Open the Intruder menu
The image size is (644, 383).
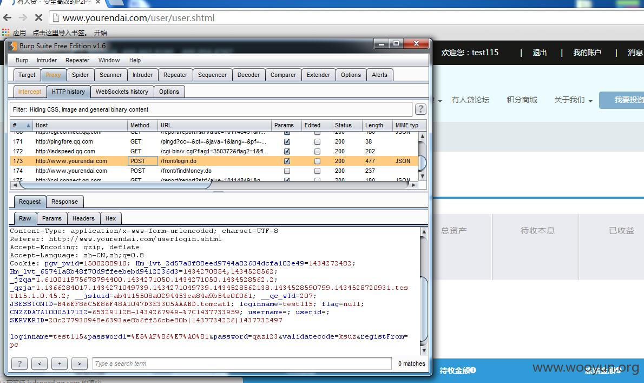click(x=47, y=60)
